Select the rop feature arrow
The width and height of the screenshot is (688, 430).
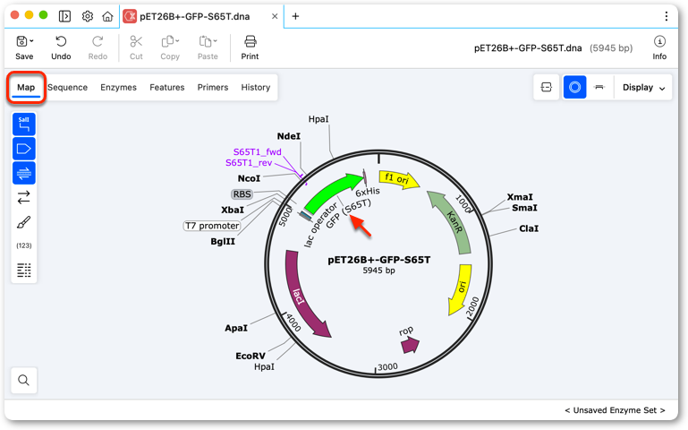pos(411,345)
